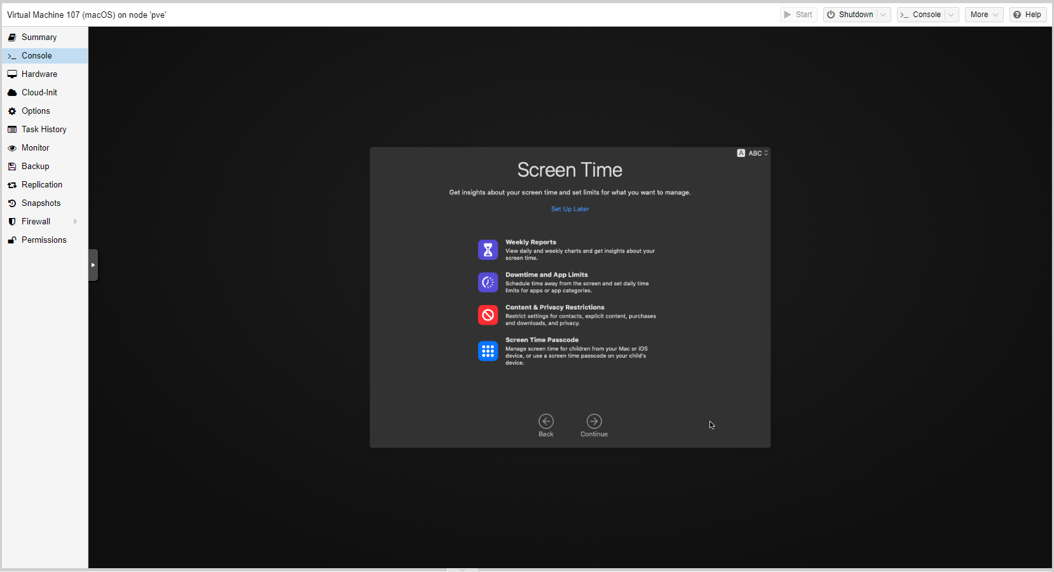Click the Console button in top toolbar
Screen dimensions: 1054x572
click(x=921, y=15)
